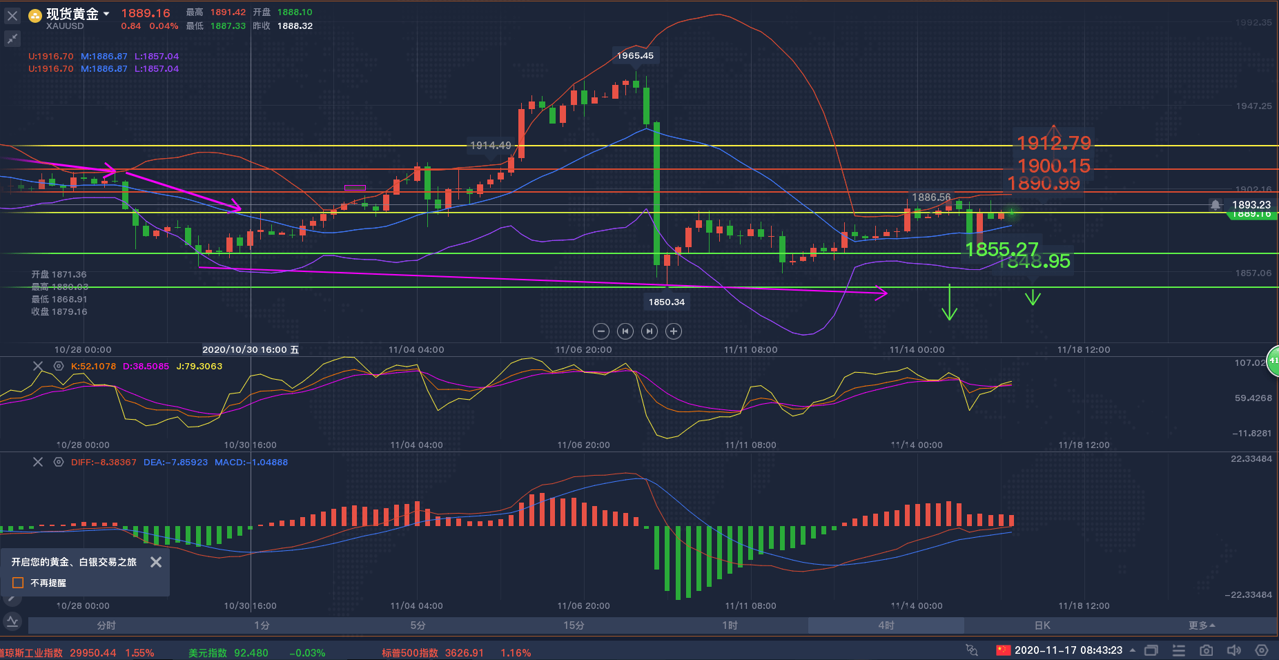Click the 1900.15 level annotation
This screenshot has width=1279, height=660.
[1054, 166]
